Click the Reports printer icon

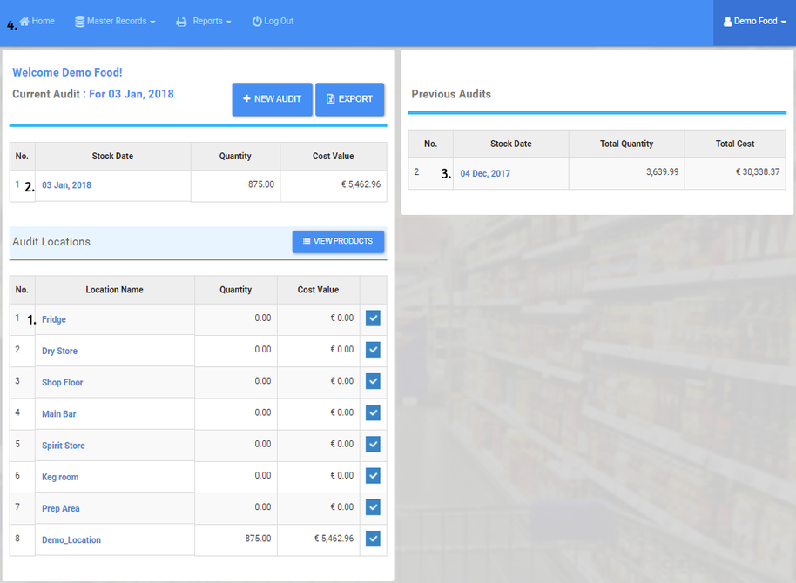tap(181, 22)
